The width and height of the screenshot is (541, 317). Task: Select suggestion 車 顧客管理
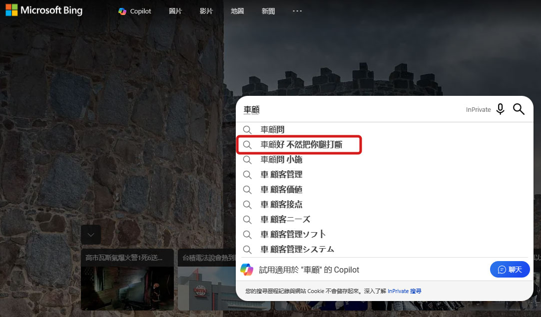click(x=384, y=175)
